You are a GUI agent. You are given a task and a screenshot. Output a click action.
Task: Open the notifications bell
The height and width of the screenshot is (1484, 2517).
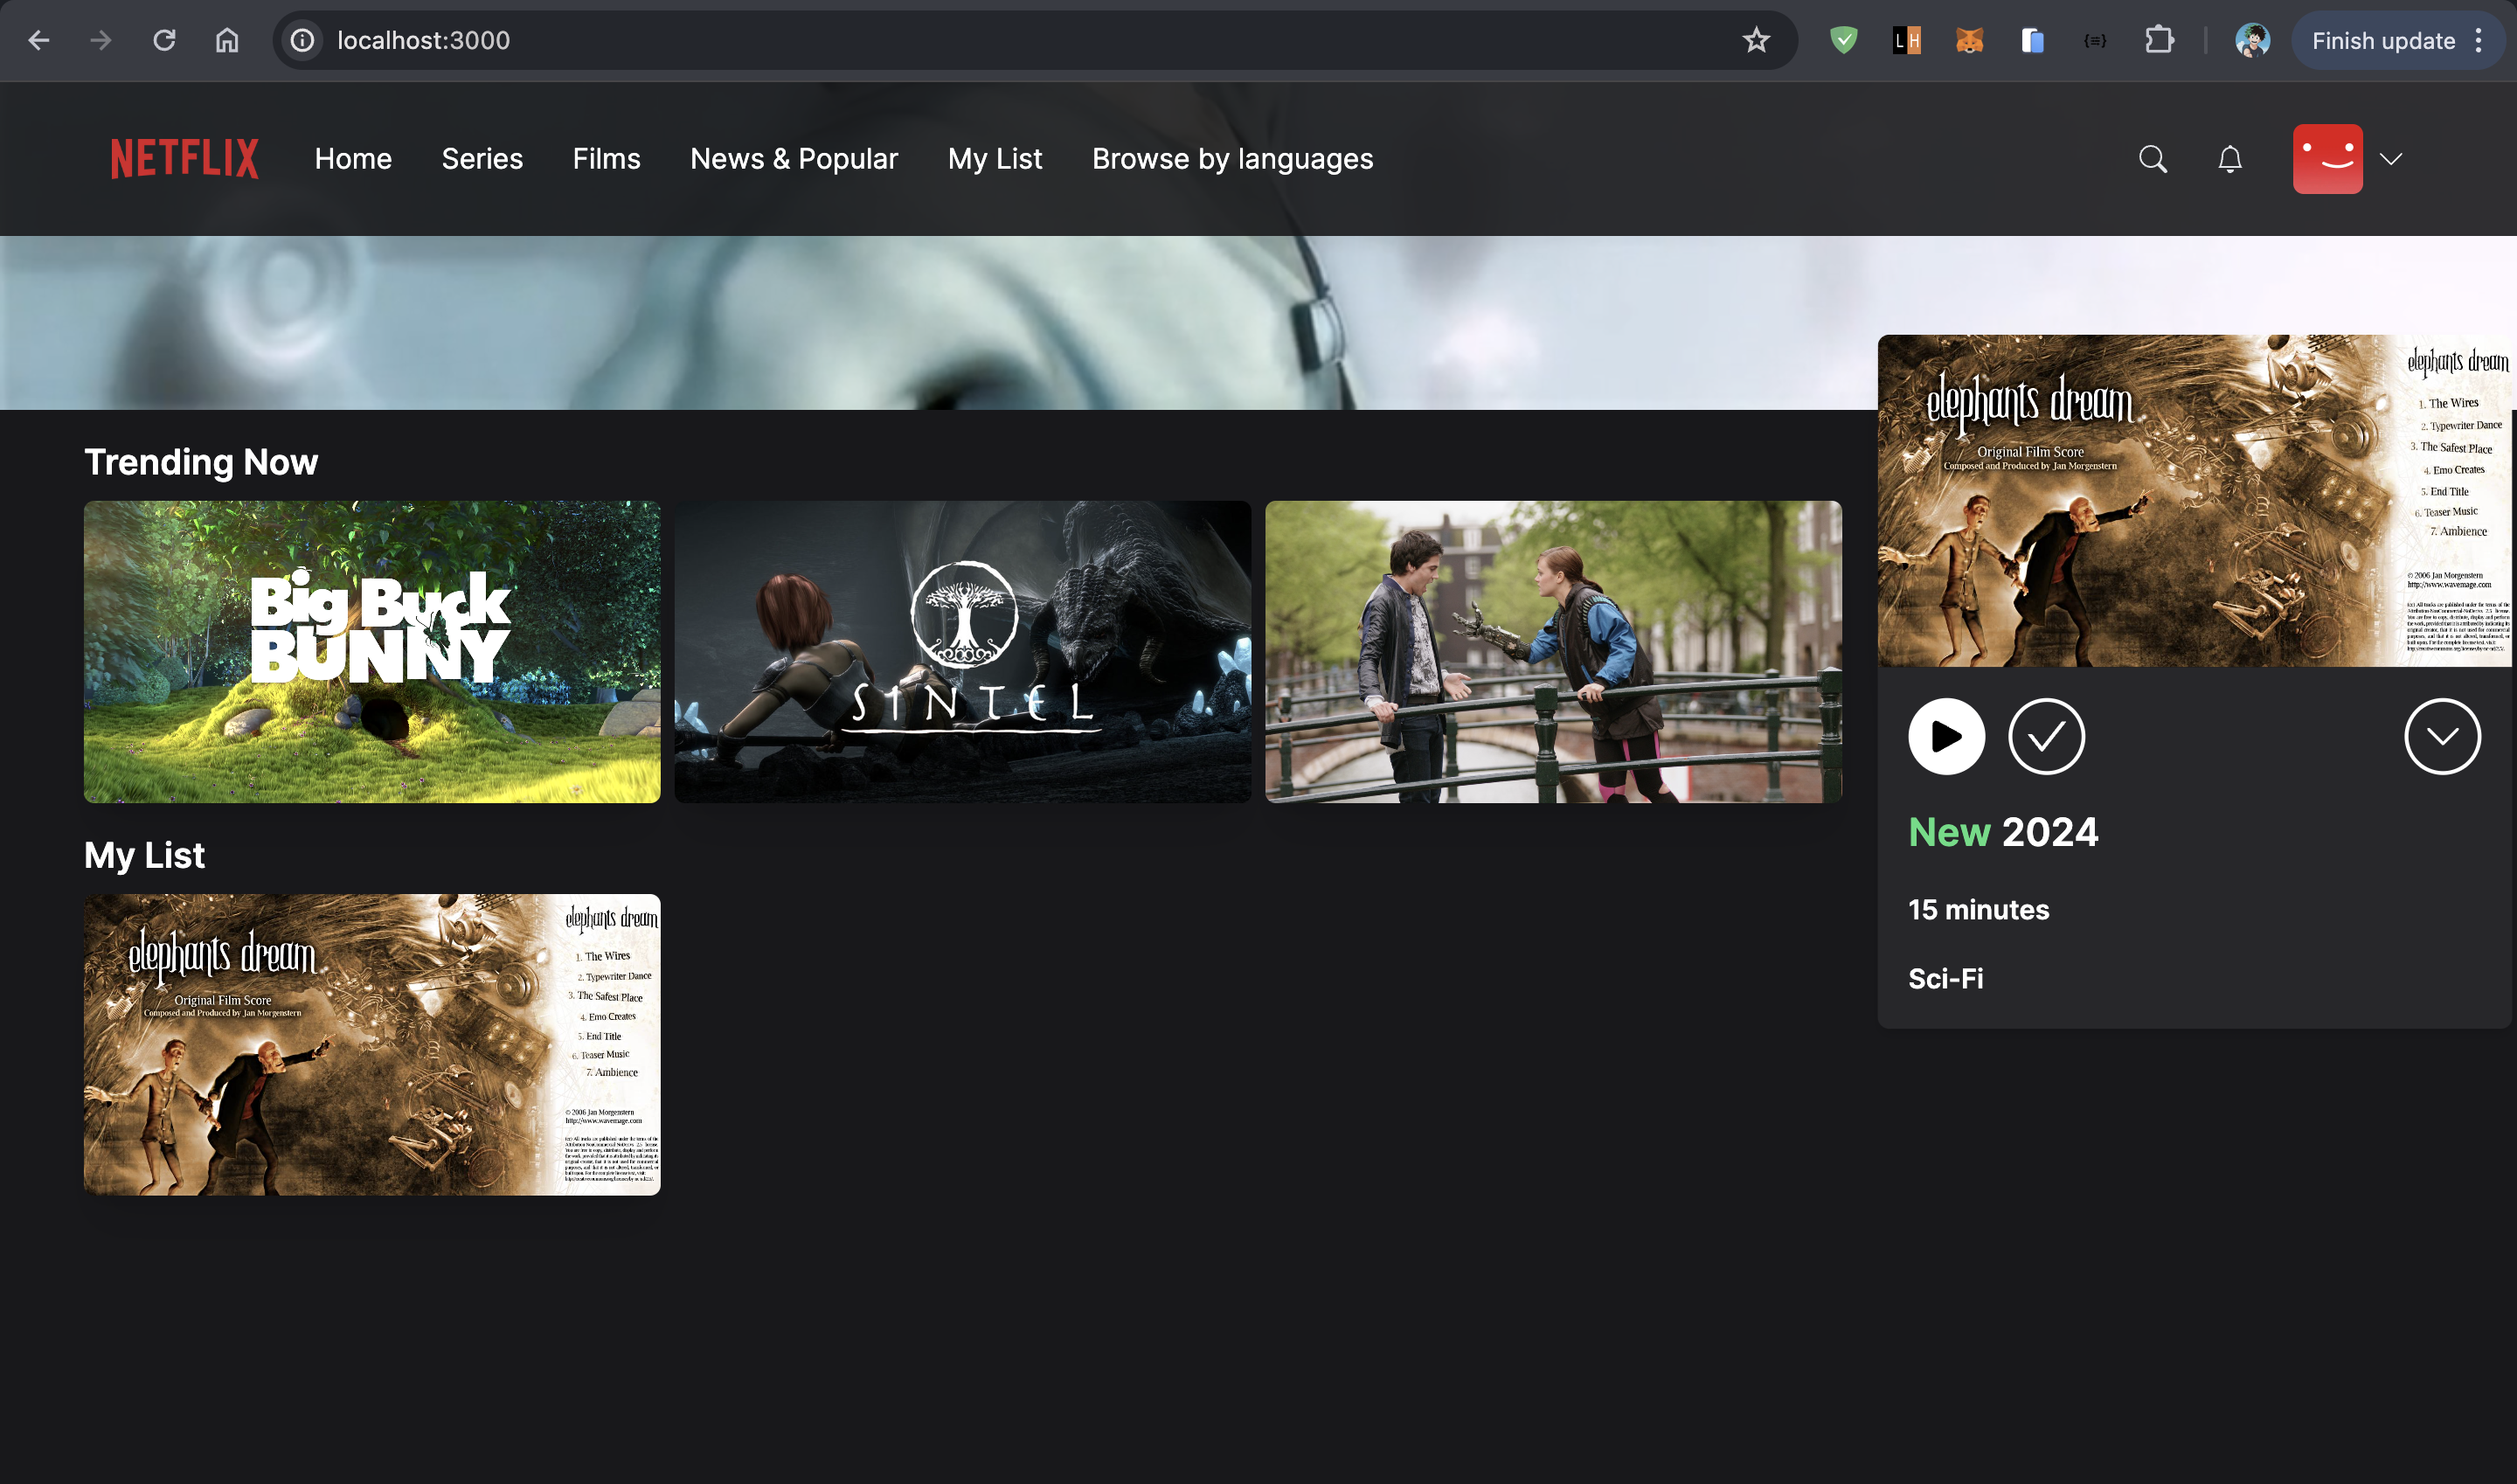pos(2229,159)
